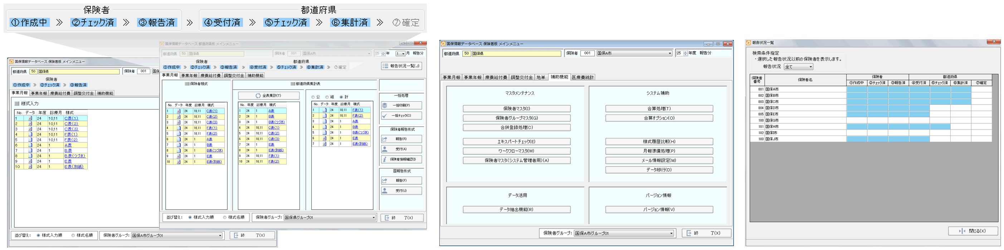This screenshot has width=1004, height=250.
Task: Open 事業年報 tab in 都道府県版 window
Action: 189,76
